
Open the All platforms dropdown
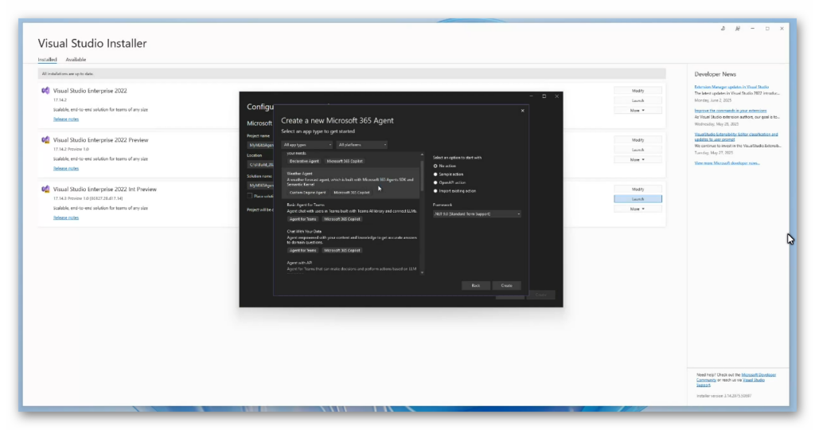[x=362, y=145]
